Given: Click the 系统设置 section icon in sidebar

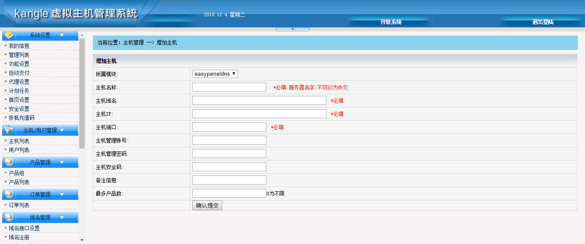Looking at the screenshot, I should pos(9,35).
